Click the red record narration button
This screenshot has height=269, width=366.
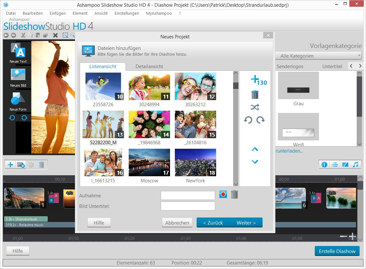223,194
